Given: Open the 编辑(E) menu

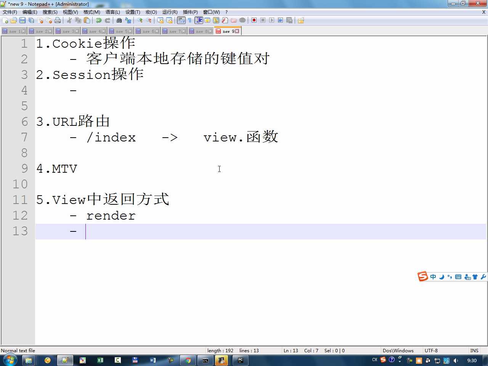Looking at the screenshot, I should coord(30,12).
